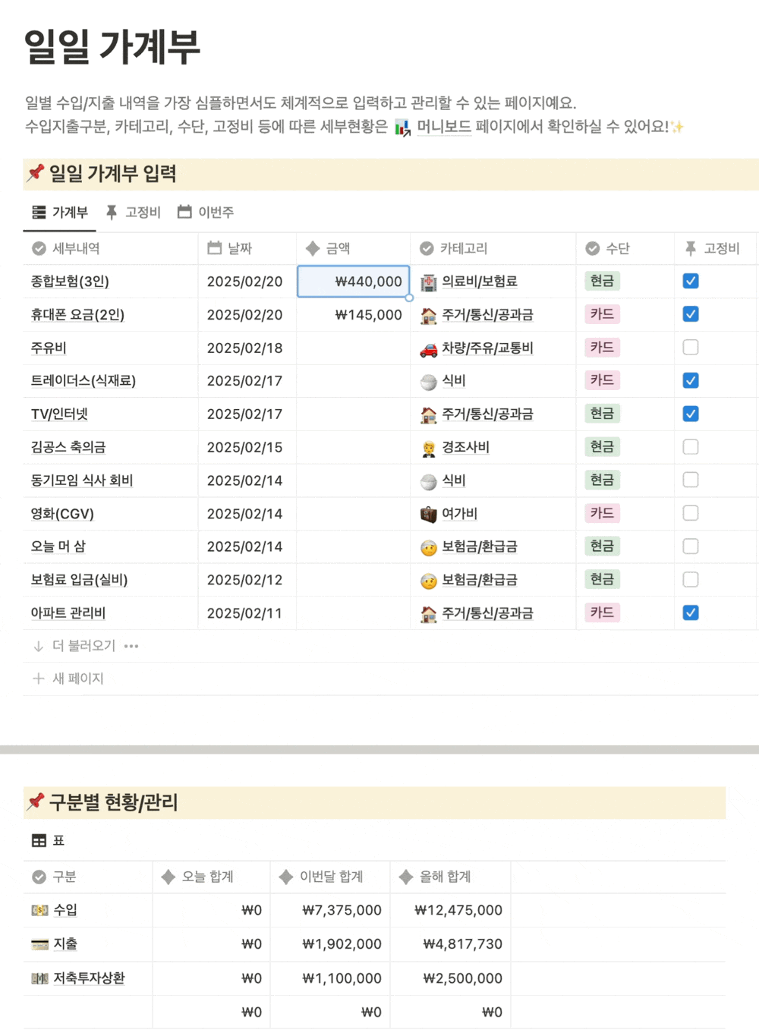The height and width of the screenshot is (1033, 759).
Task: Check 고정비 for 주유비 row
Action: pos(691,348)
